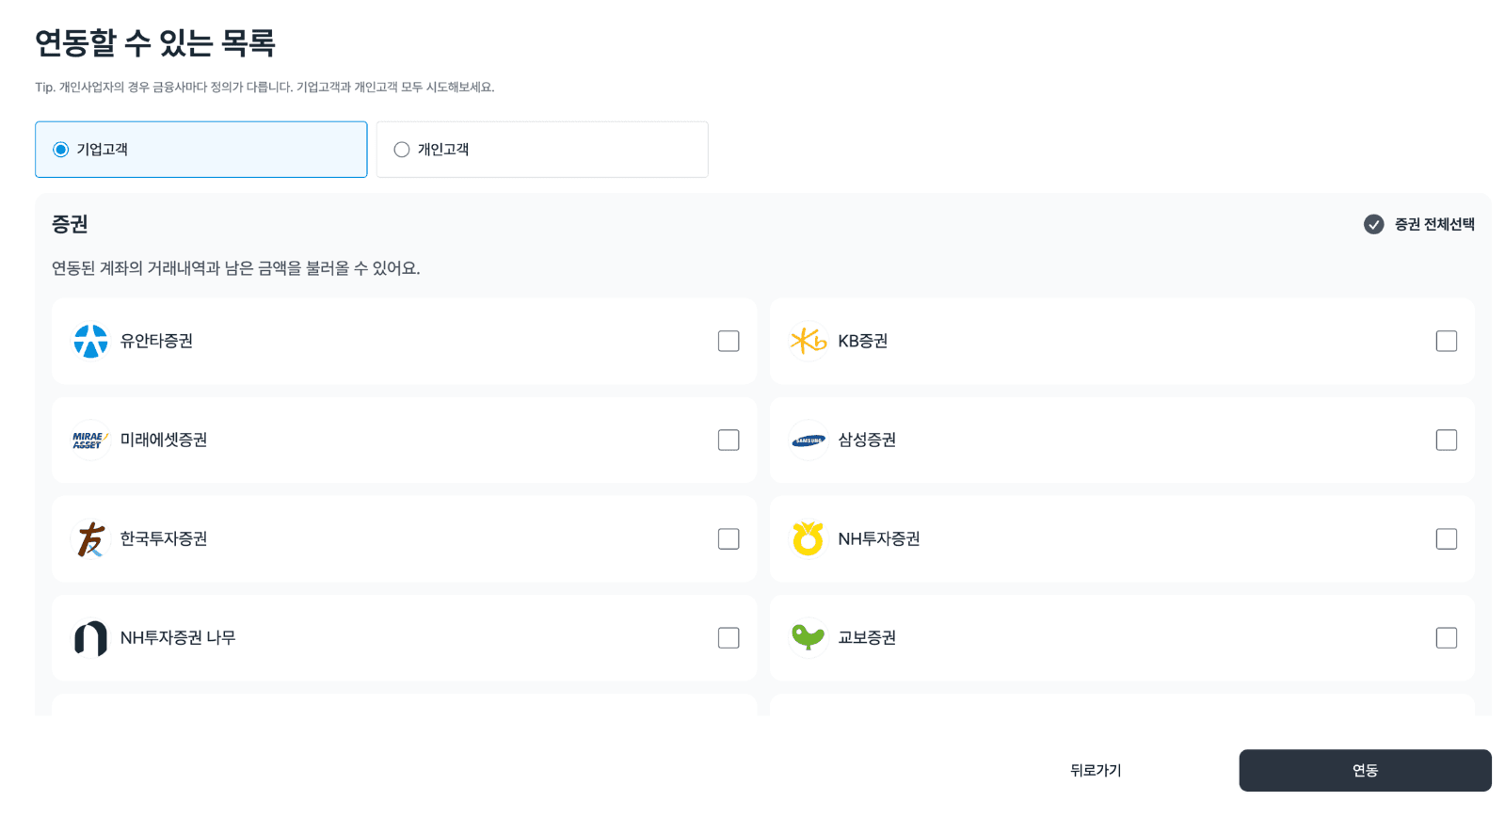Screen dimensions: 1505x833
Task: Select the 기업고객 radio option
Action: coord(201,150)
